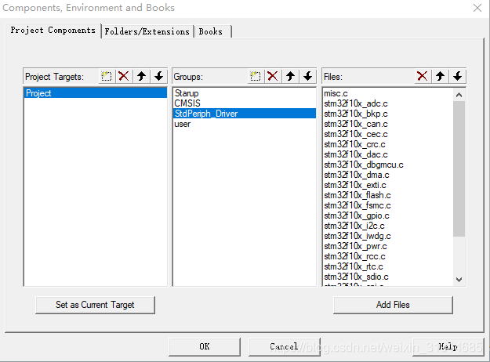Image resolution: width=490 pixels, height=362 pixels.
Task: Open Help for this dialog
Action: pos(448,346)
